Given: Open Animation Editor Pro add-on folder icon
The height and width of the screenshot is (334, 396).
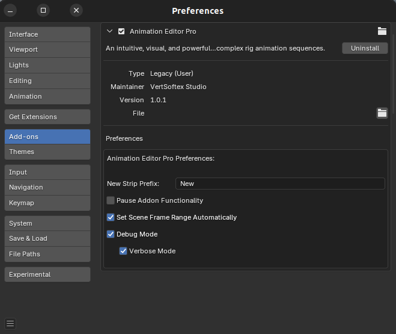Looking at the screenshot, I should (382, 31).
